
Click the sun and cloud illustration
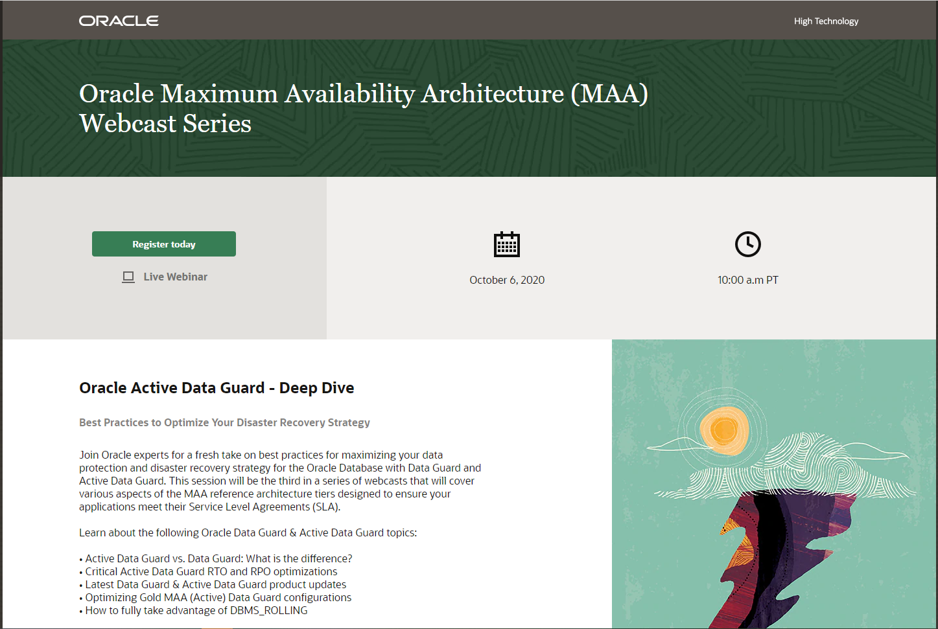point(775,484)
